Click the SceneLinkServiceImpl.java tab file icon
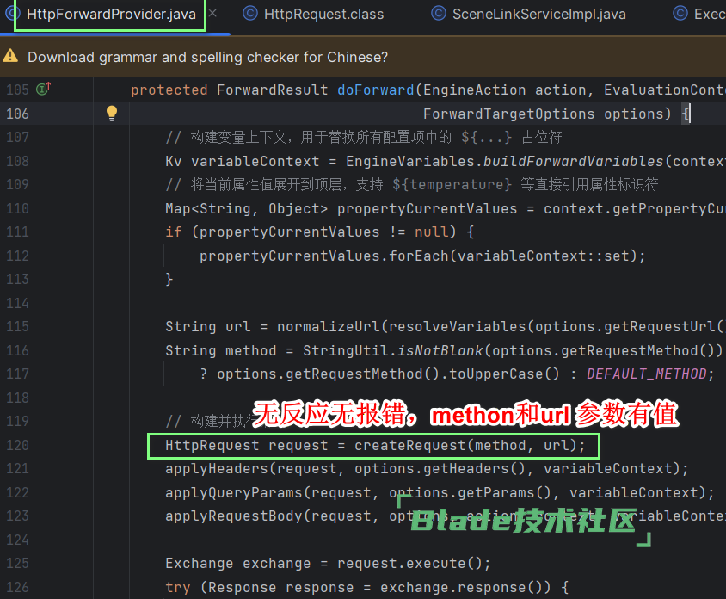The image size is (726, 599). click(x=438, y=14)
